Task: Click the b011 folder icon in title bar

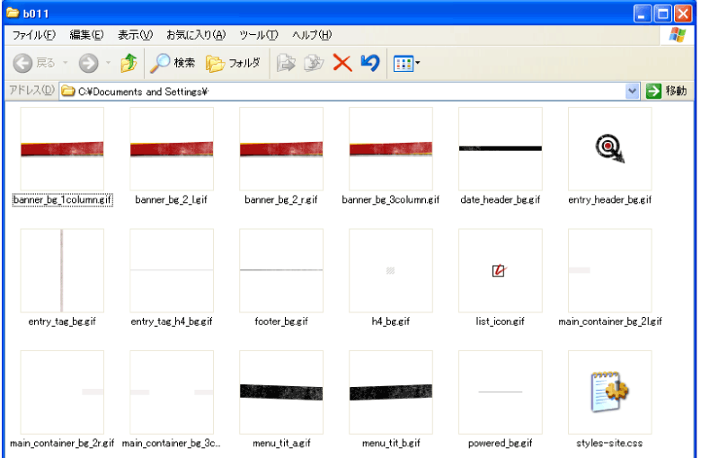Action: 13,13
